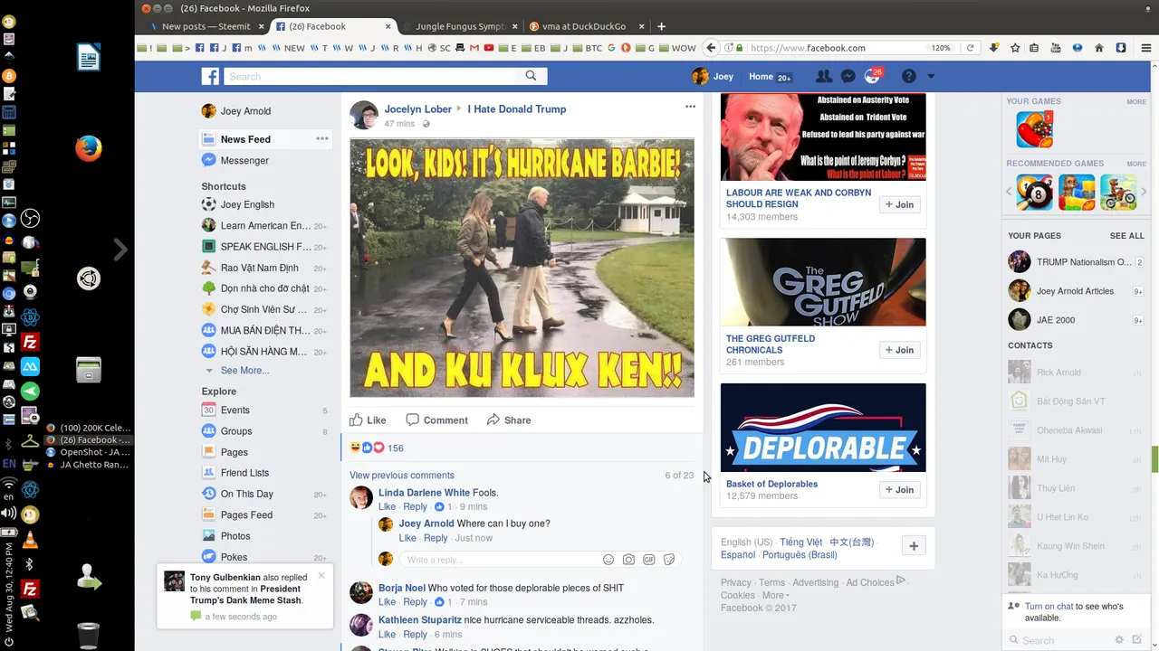The height and width of the screenshot is (651, 1159).
Task: Click Comment button on post
Action: (x=437, y=420)
